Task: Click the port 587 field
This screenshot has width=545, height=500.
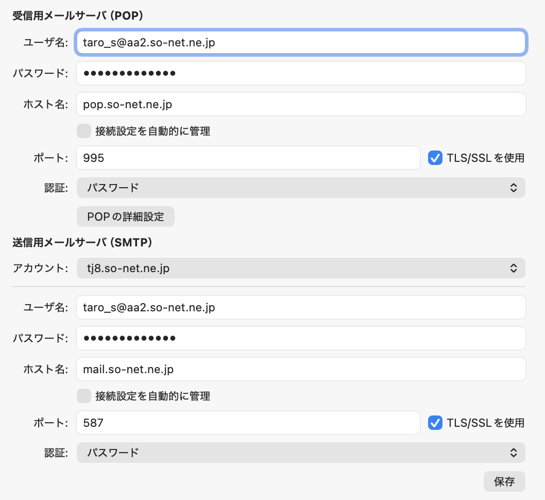Action: pyautogui.click(x=248, y=423)
